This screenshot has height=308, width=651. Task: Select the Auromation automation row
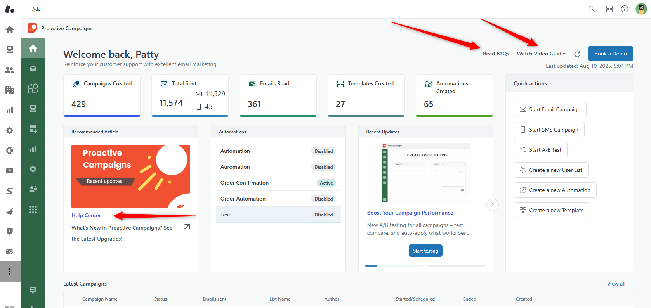(278, 167)
